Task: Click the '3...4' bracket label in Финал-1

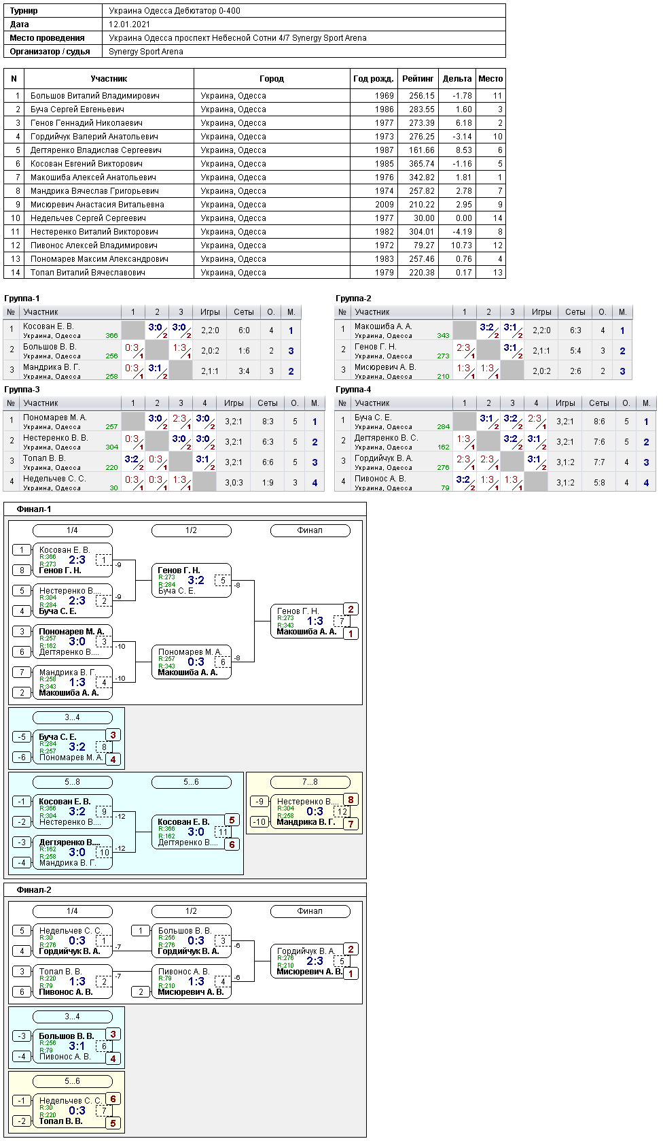Action: (72, 717)
